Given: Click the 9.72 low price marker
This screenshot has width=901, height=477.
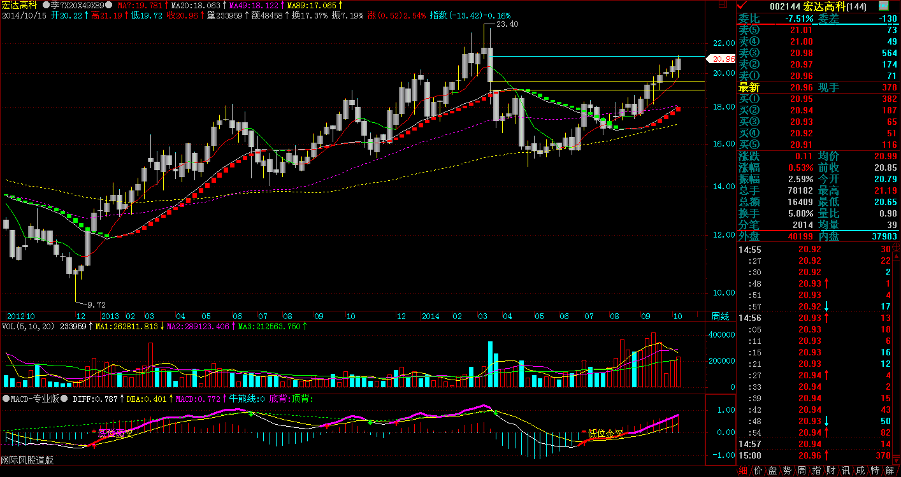Looking at the screenshot, I should click(x=96, y=304).
